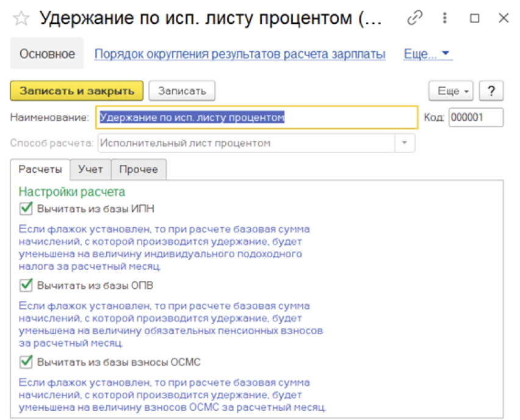Click the hint mentioning величину взносов ОСМС
The height and width of the screenshot is (420, 520).
click(x=172, y=395)
